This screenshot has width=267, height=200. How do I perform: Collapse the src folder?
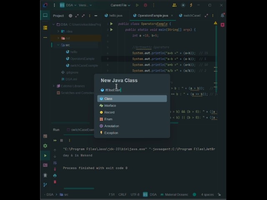[58, 45]
